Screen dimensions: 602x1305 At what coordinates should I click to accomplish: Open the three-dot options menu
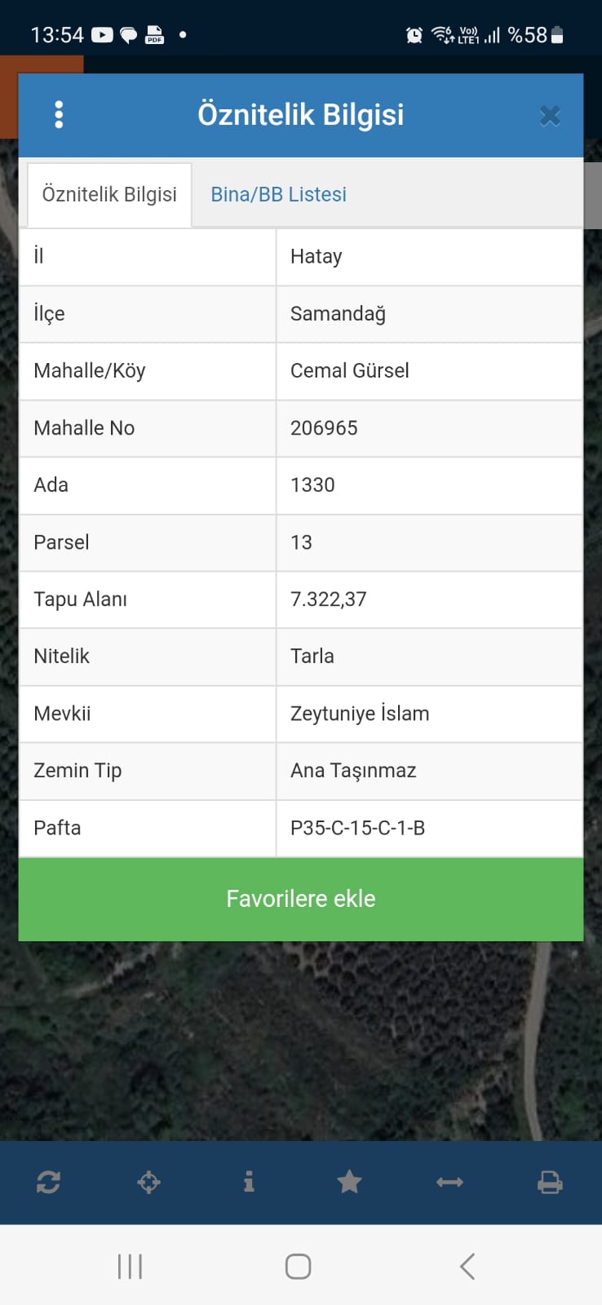(59, 115)
